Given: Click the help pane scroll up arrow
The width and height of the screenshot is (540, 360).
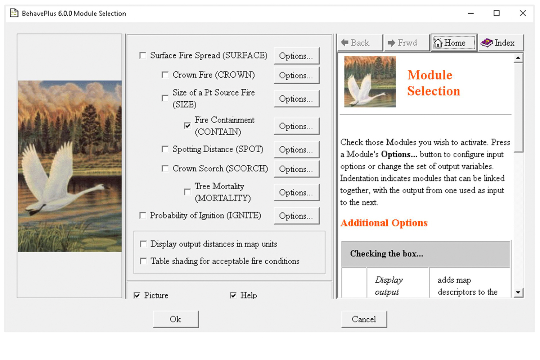Looking at the screenshot, I should point(518,58).
